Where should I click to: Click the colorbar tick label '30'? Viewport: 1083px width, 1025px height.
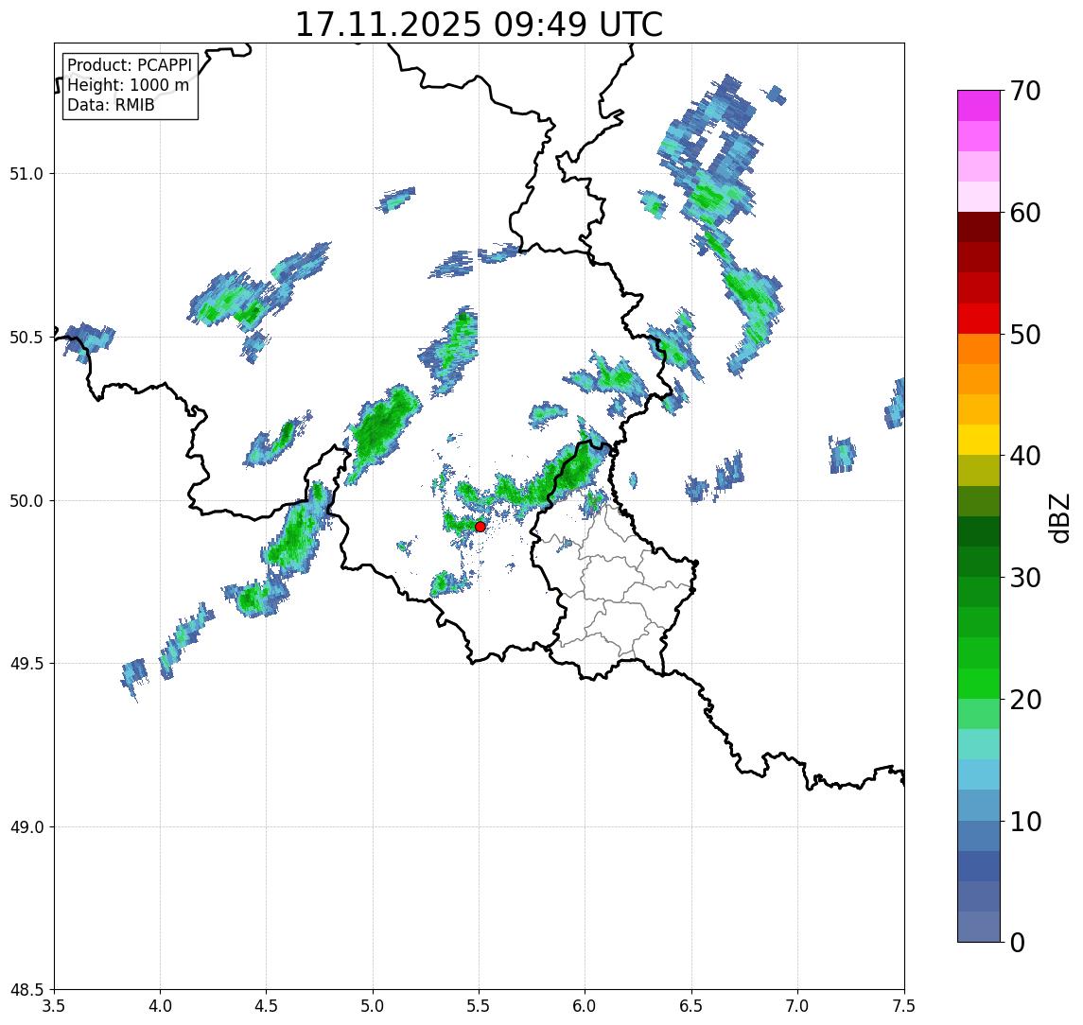(x=1024, y=578)
